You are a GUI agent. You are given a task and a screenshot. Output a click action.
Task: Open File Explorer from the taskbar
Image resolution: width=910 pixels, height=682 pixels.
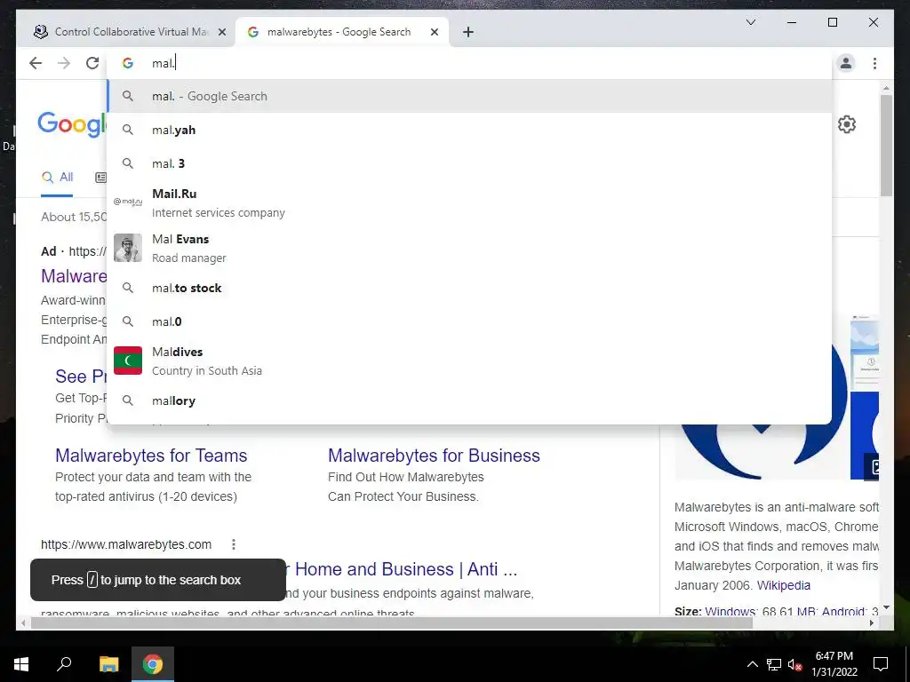[108, 664]
